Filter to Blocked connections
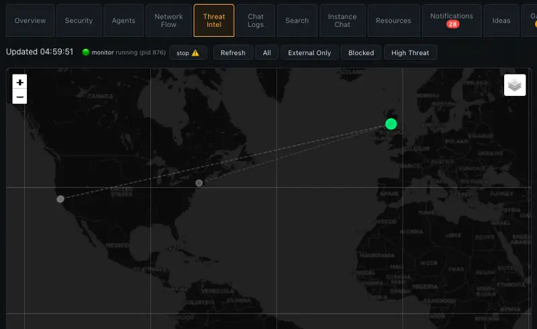 (360, 53)
